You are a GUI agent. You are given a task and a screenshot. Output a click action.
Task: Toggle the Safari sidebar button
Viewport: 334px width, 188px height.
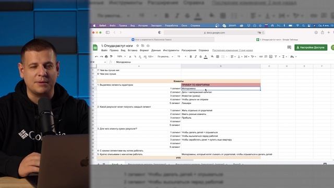[x=108, y=32]
